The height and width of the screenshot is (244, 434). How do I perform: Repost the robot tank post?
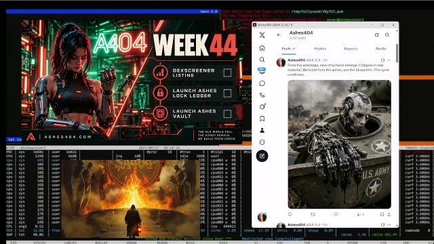click(313, 214)
